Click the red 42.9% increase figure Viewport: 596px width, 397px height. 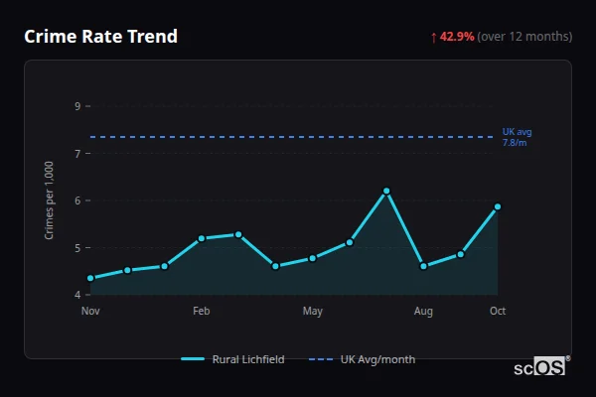pos(457,37)
